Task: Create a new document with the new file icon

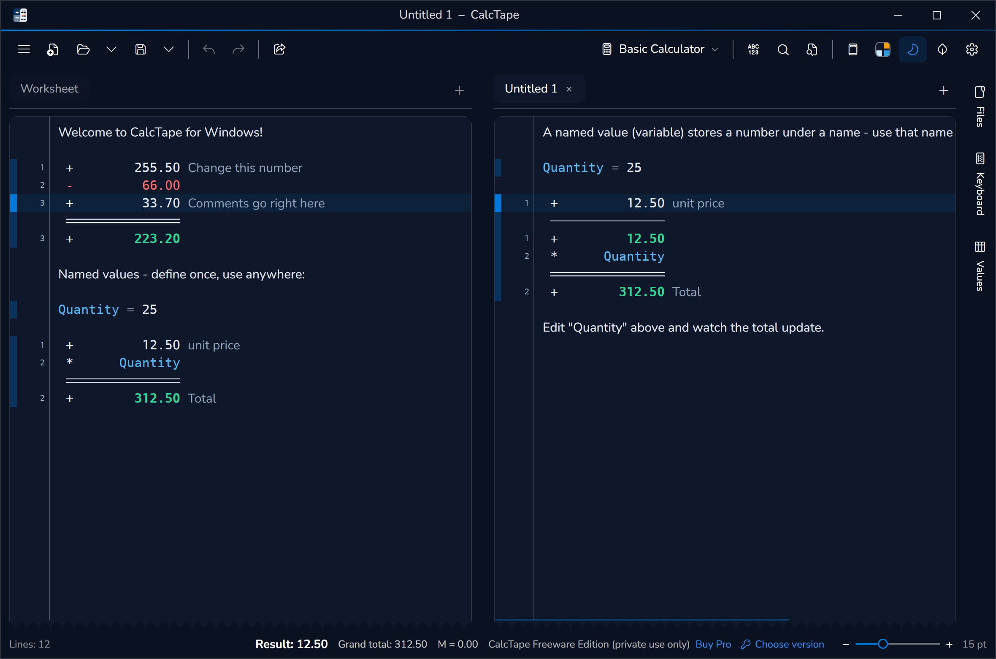Action: [x=53, y=49]
